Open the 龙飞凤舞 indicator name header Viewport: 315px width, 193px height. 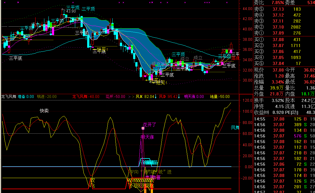[9, 97]
